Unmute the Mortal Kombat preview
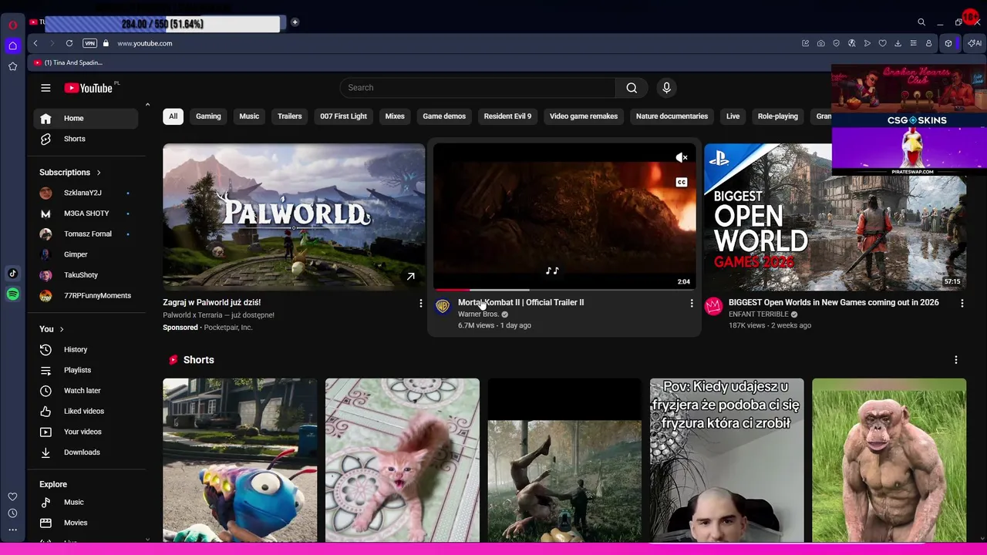Screen dimensions: 987x555 682,158
